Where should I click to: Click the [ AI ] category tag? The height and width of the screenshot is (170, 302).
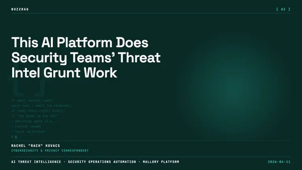283,9
